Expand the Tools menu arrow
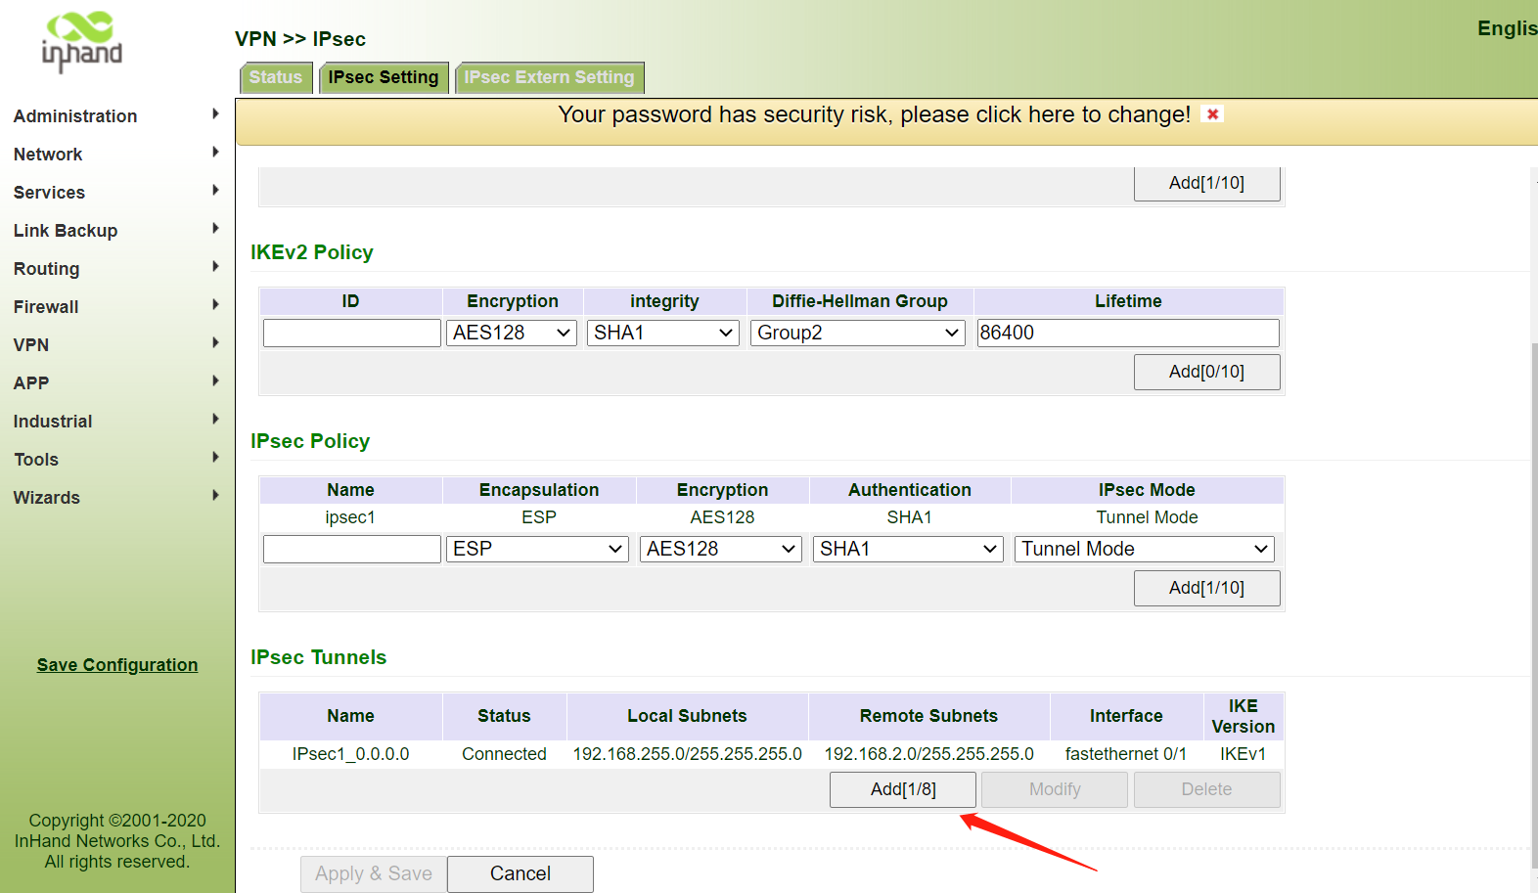The height and width of the screenshot is (893, 1538). [x=215, y=458]
